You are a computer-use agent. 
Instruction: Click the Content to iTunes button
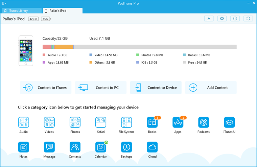(46, 88)
